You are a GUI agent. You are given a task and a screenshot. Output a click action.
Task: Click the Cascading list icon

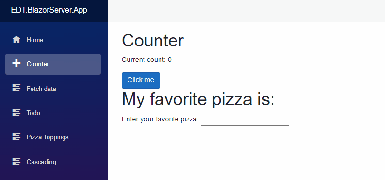(x=16, y=161)
